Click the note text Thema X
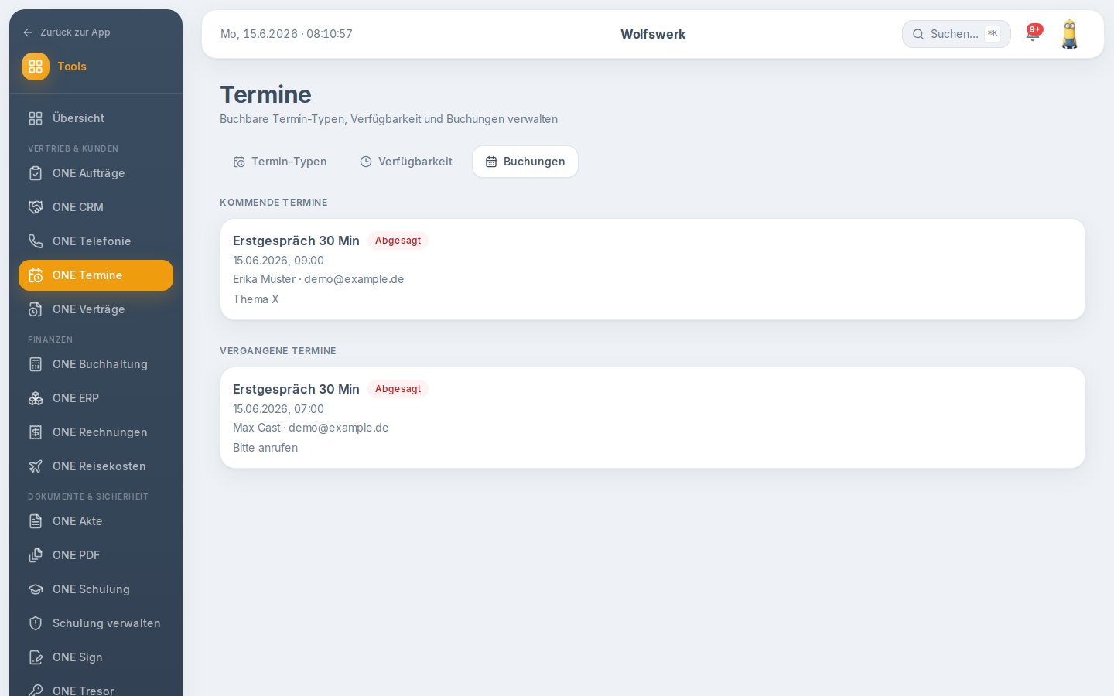This screenshot has height=696, width=1114. tap(256, 299)
